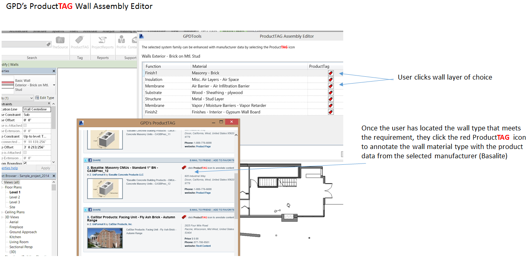Image resolution: width=531 pixels, height=277 pixels.
Task: Click the red ProductTag icon beside Metal - Stud Layer
Action: click(330, 99)
